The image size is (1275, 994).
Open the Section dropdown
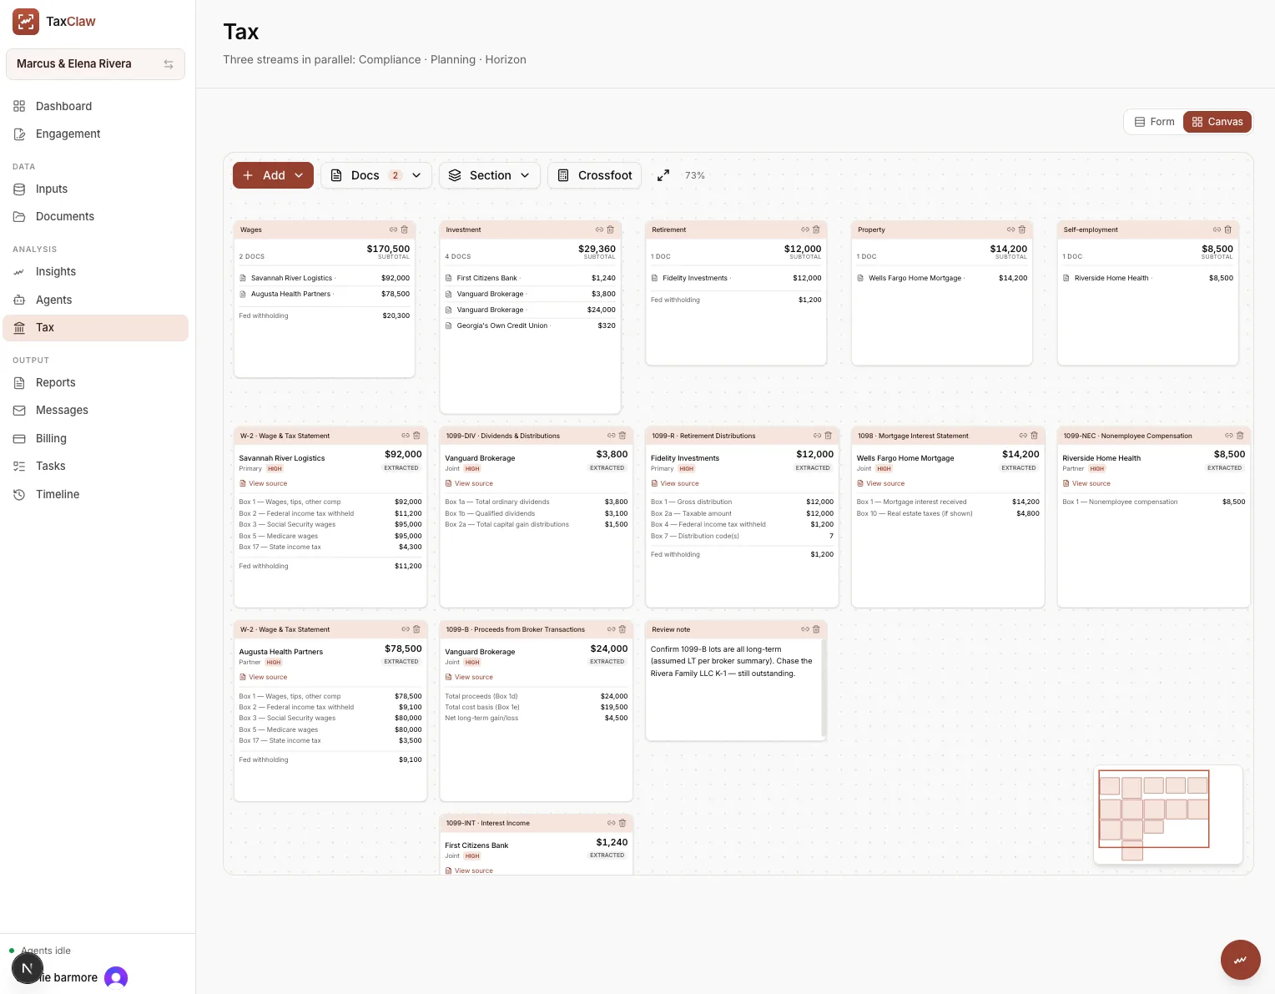coord(489,175)
